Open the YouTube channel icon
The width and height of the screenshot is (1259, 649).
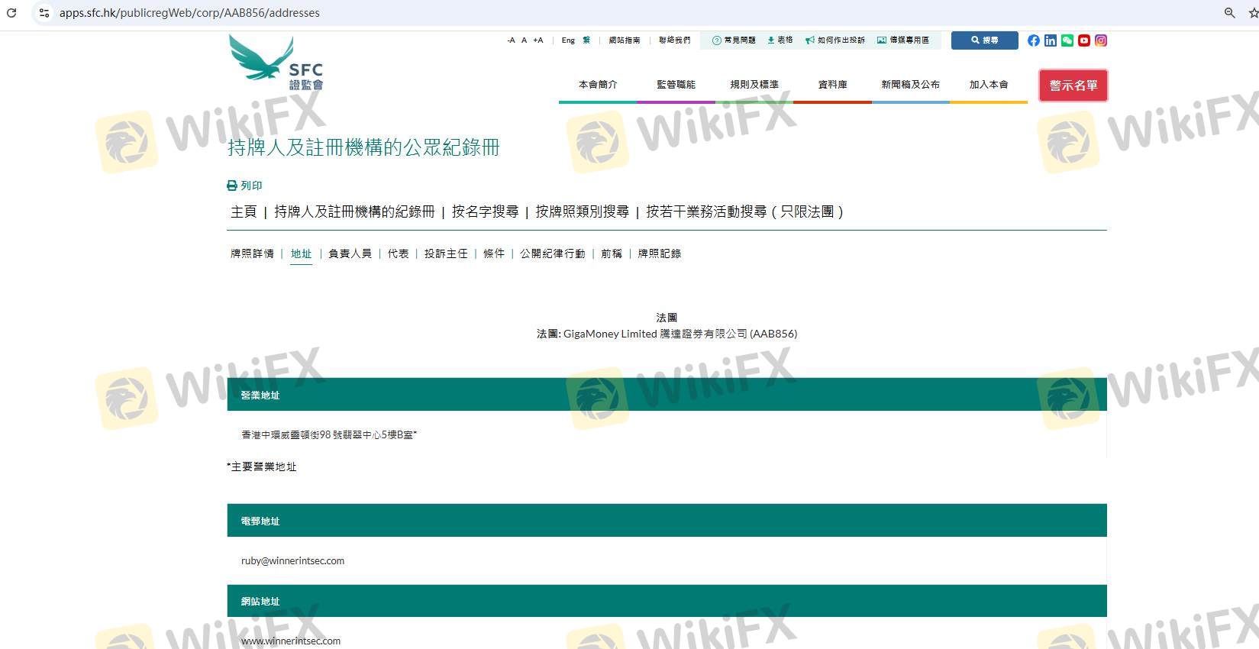click(1083, 40)
